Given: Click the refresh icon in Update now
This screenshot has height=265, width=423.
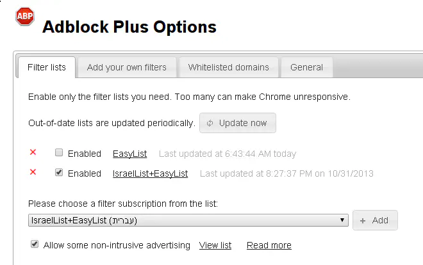Looking at the screenshot, I should coord(210,123).
